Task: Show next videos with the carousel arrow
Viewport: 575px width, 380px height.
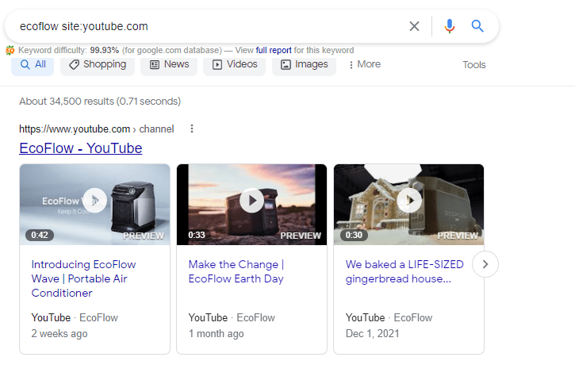Action: [485, 264]
